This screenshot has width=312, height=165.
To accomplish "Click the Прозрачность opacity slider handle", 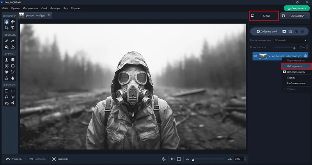I will [294, 48].
